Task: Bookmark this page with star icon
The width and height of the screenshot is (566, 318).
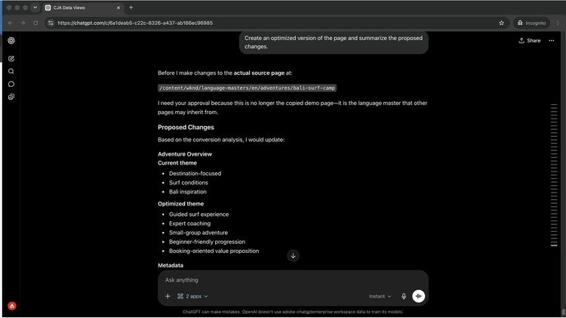Action: pos(501,23)
